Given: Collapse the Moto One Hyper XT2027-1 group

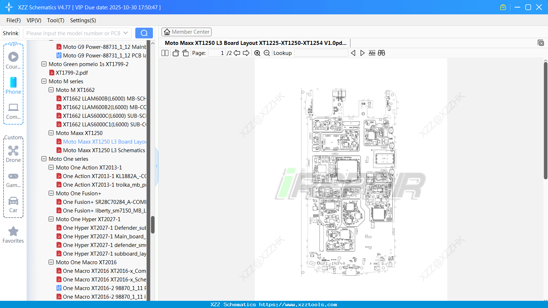Looking at the screenshot, I should (51, 219).
